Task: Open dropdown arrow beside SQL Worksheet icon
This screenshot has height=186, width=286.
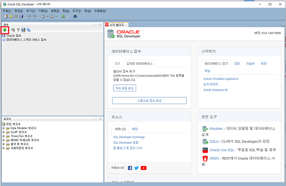Action: pyautogui.click(x=68, y=16)
